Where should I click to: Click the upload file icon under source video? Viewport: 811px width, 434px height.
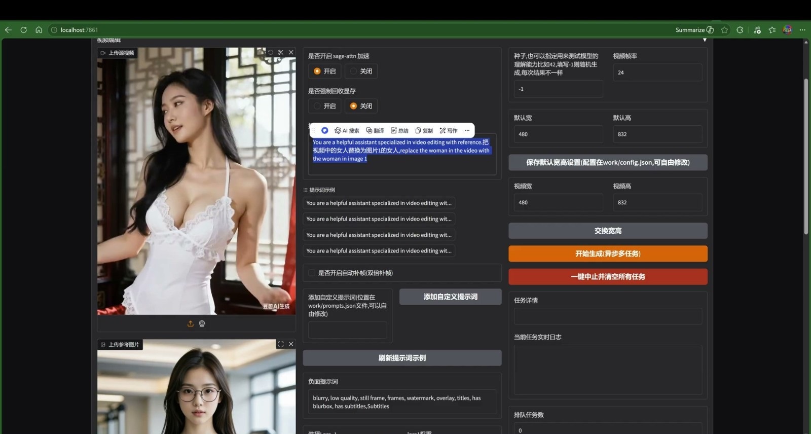coord(191,323)
